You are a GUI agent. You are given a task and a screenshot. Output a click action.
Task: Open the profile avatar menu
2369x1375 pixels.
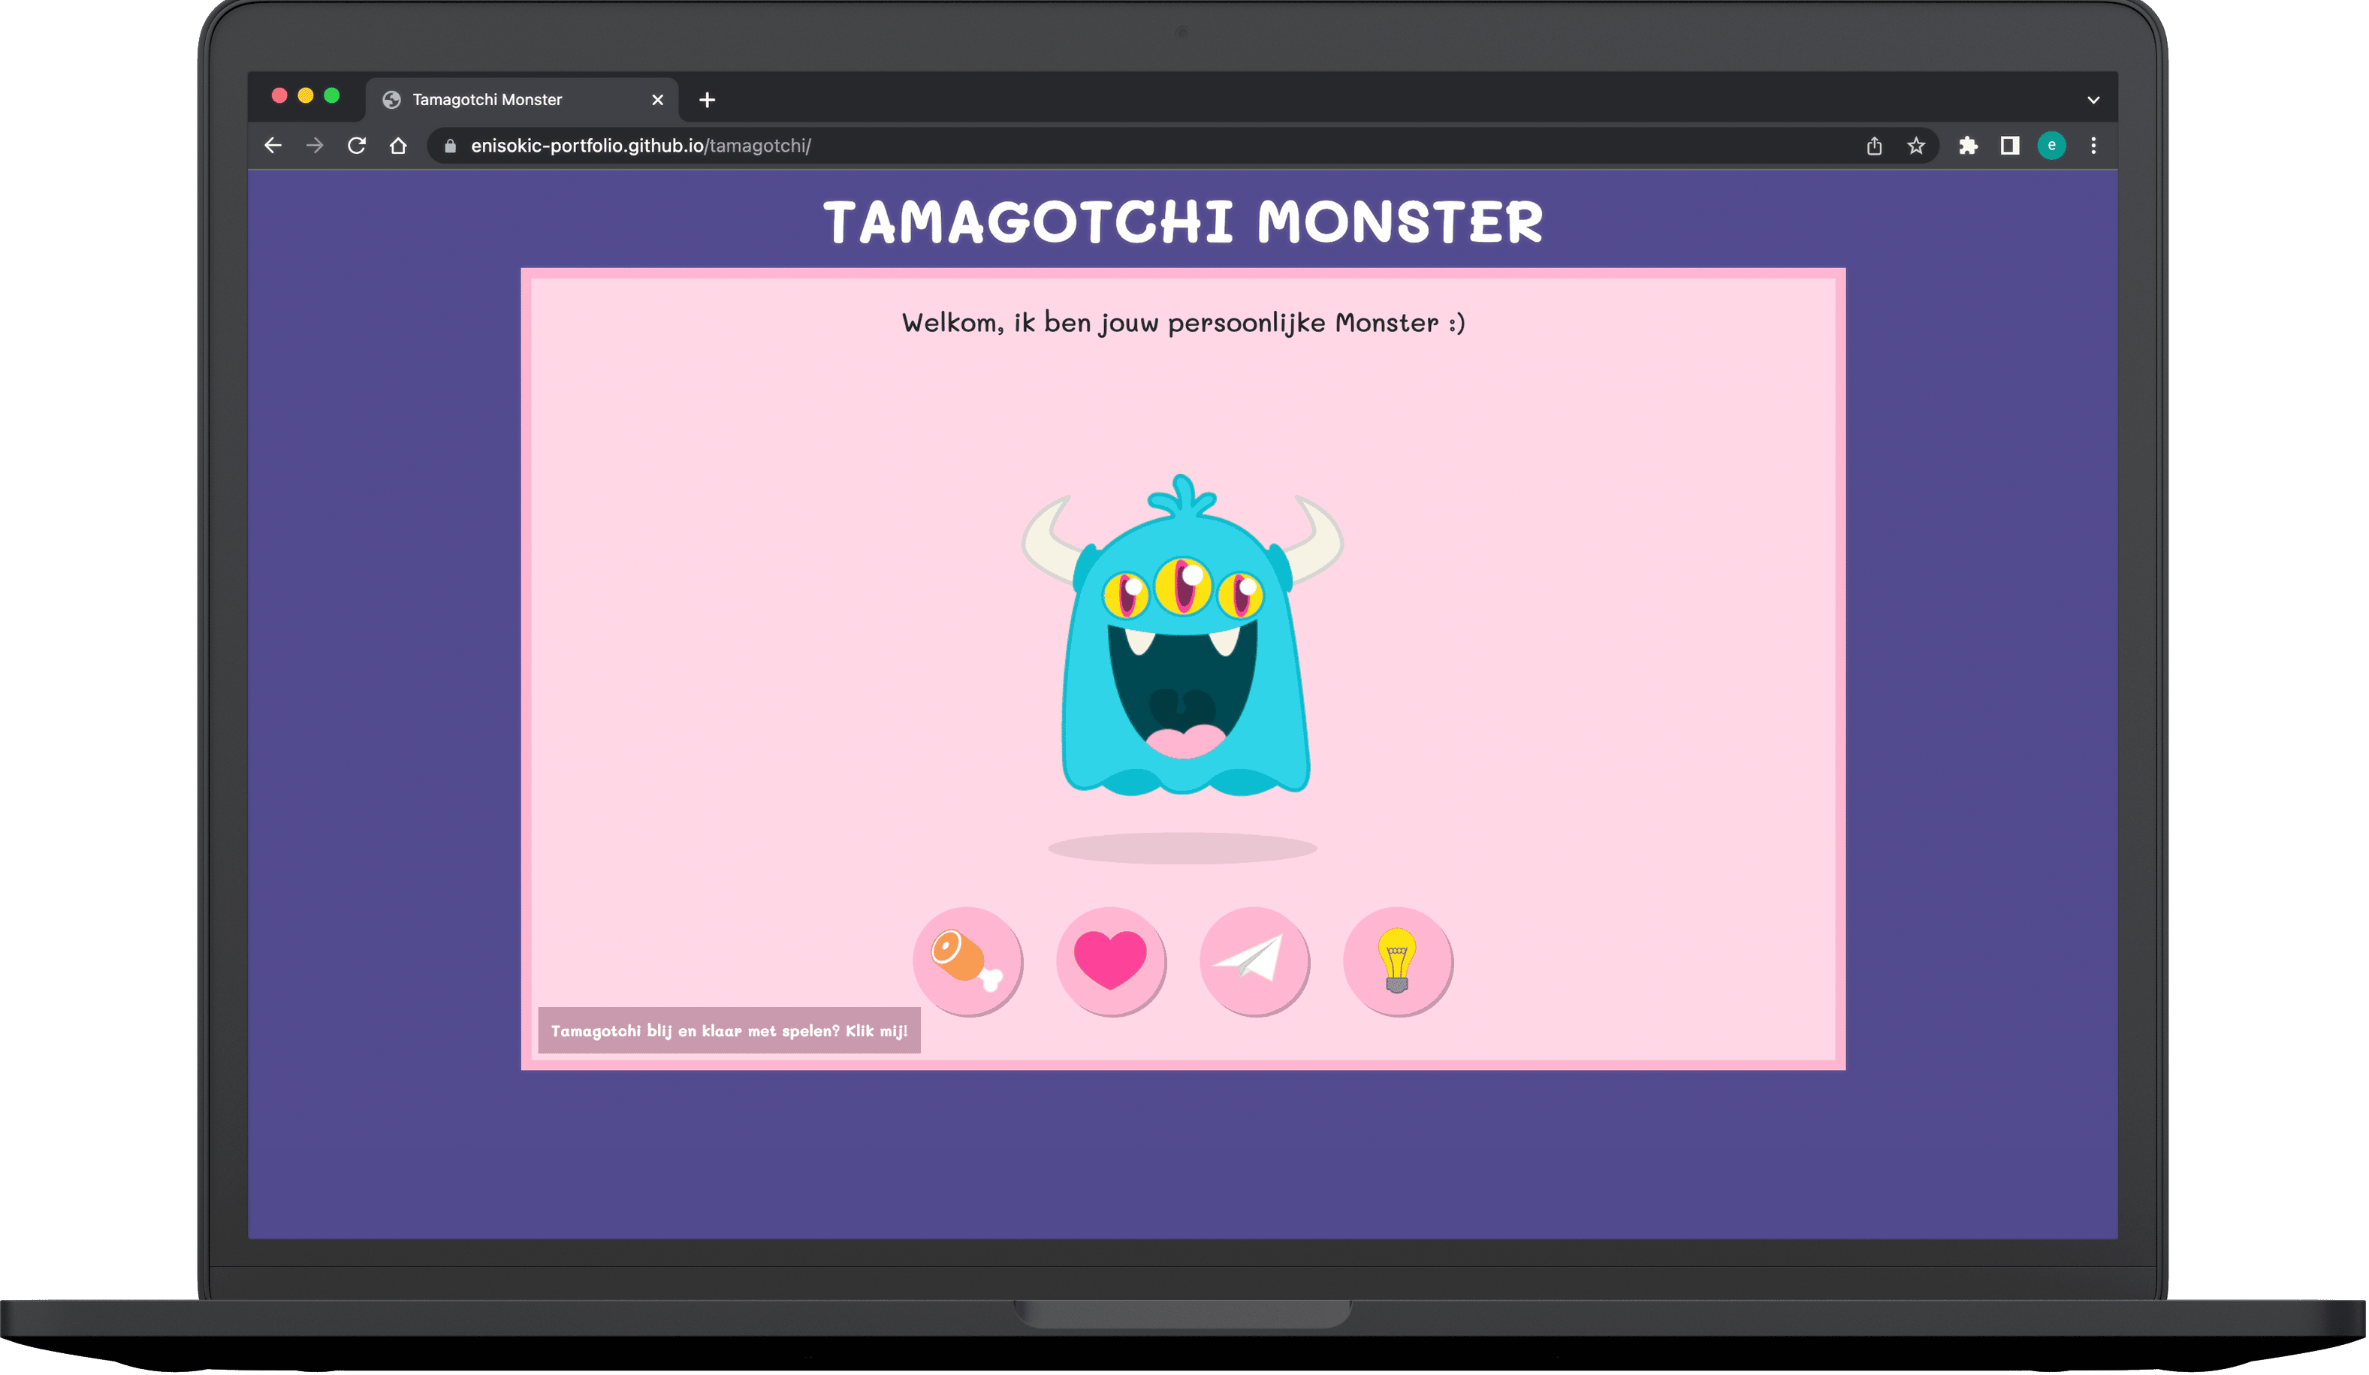pos(2052,146)
